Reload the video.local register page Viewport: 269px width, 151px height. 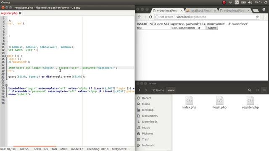point(150,17)
